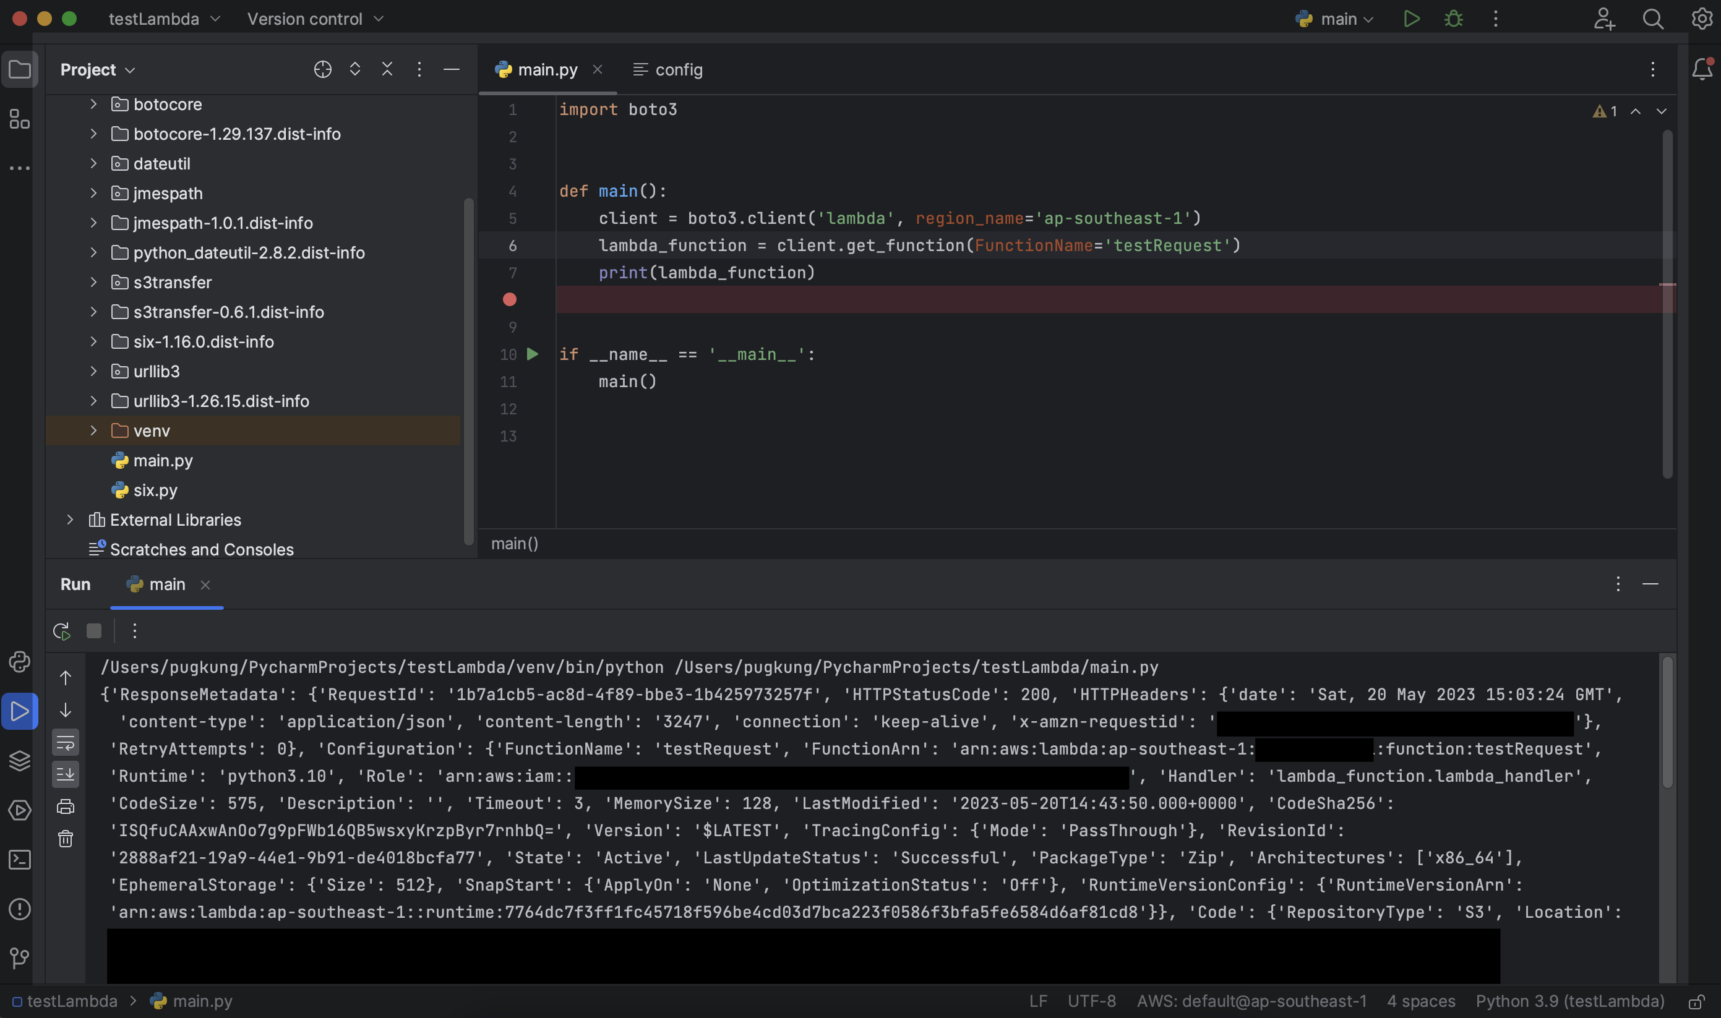Clear console output with trash icon
The height and width of the screenshot is (1018, 1721).
point(65,838)
